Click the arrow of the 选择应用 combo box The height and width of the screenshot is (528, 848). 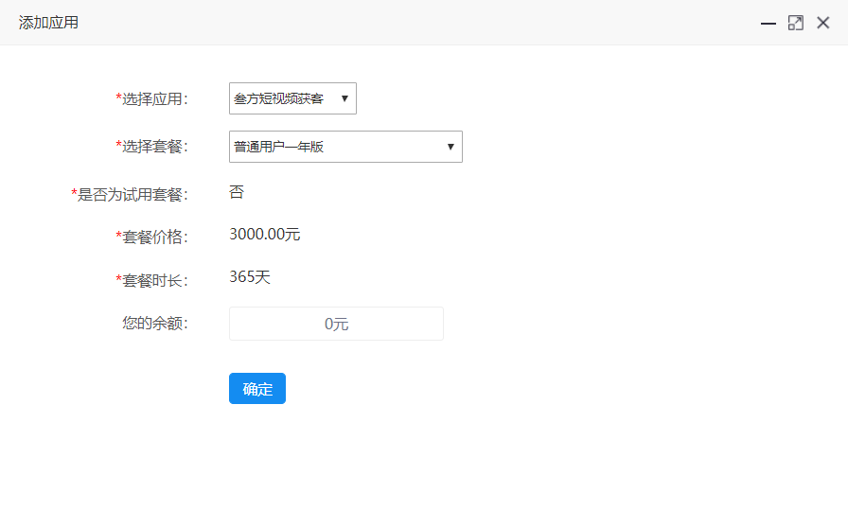pyautogui.click(x=344, y=98)
